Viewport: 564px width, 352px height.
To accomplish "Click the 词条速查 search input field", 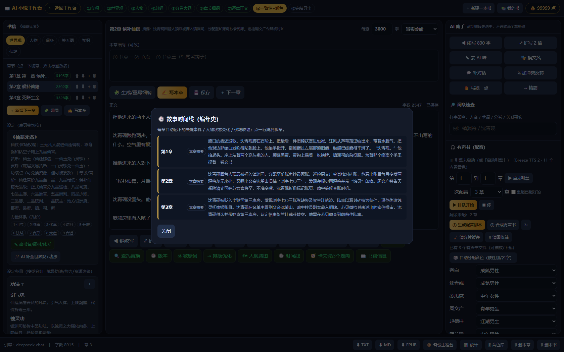I will pos(503,128).
